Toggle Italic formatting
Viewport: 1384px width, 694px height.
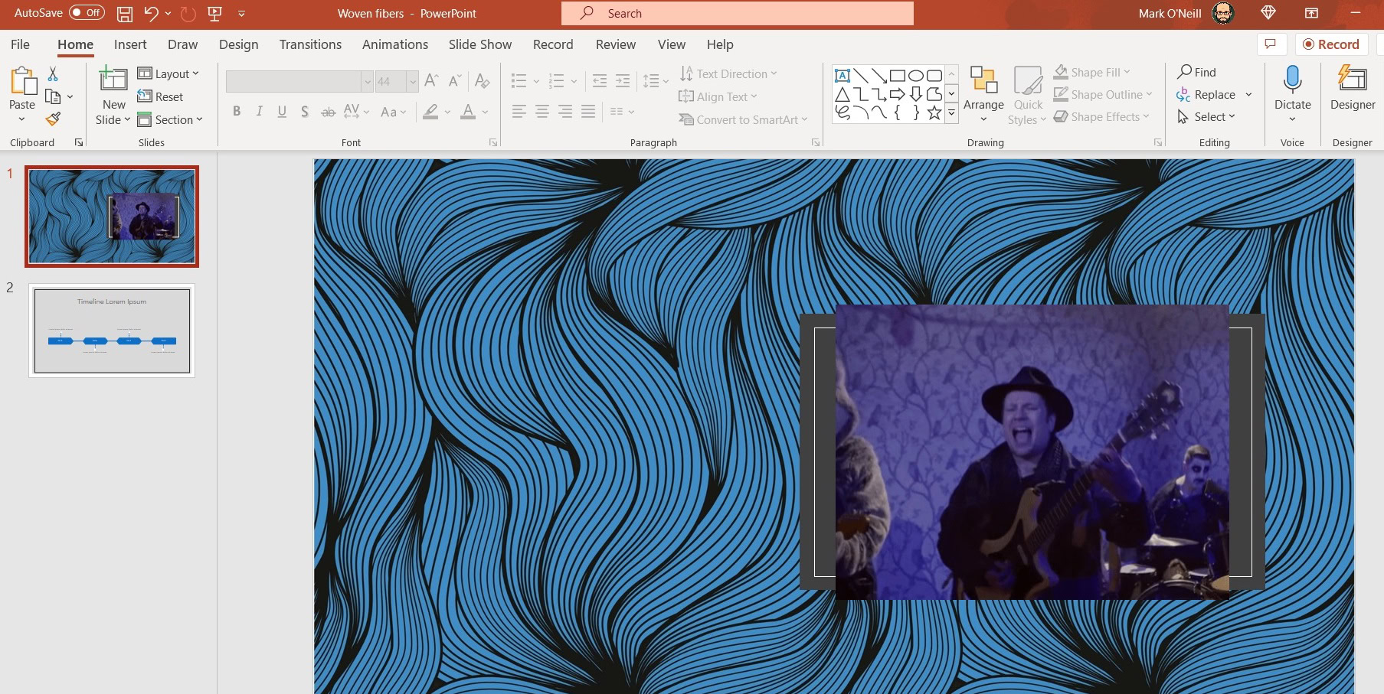pos(260,112)
